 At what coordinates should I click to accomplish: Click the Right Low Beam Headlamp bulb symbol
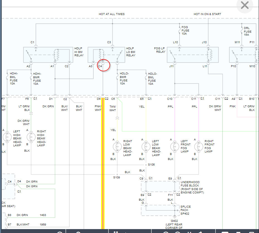click(117, 147)
